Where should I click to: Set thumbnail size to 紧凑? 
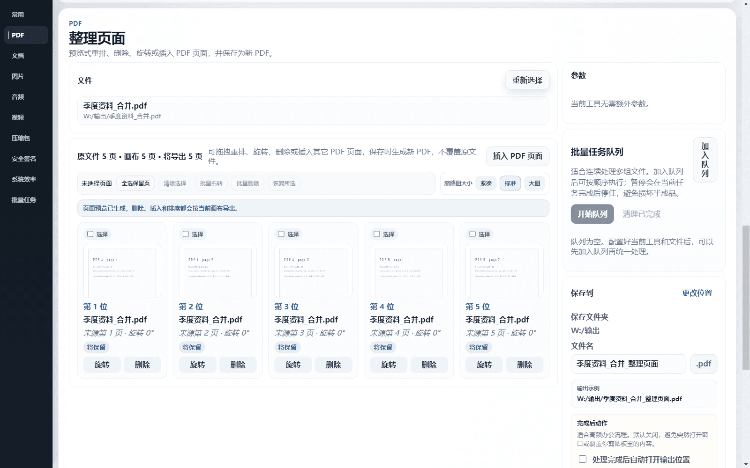[x=486, y=183]
